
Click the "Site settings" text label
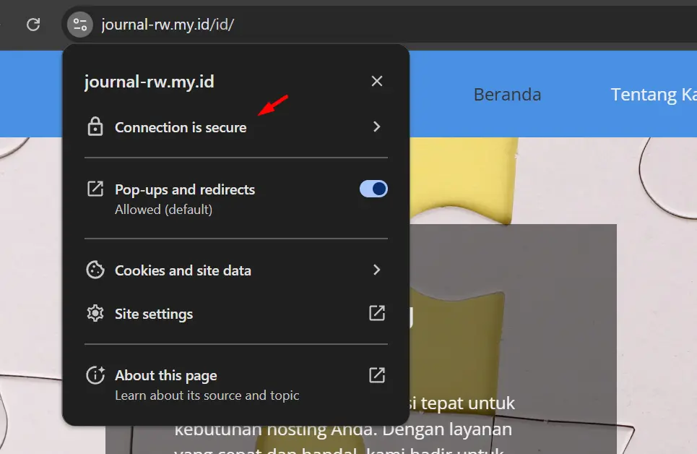[x=154, y=314]
